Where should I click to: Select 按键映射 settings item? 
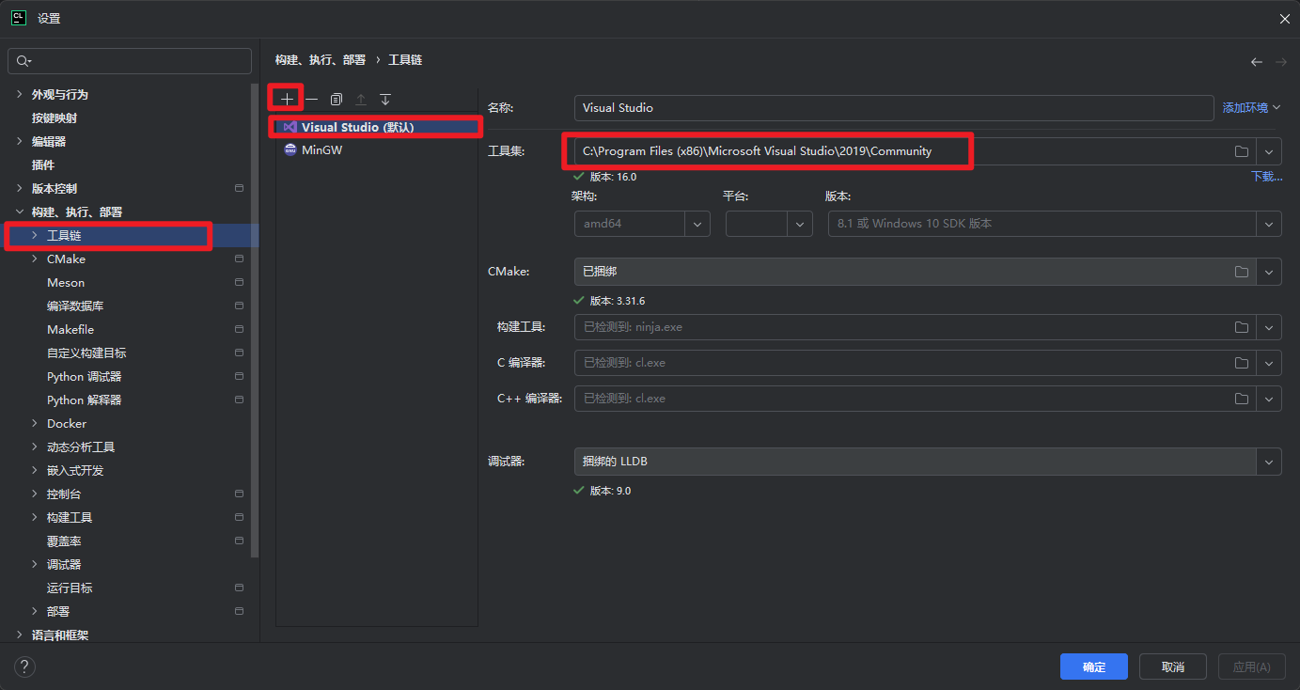click(55, 118)
